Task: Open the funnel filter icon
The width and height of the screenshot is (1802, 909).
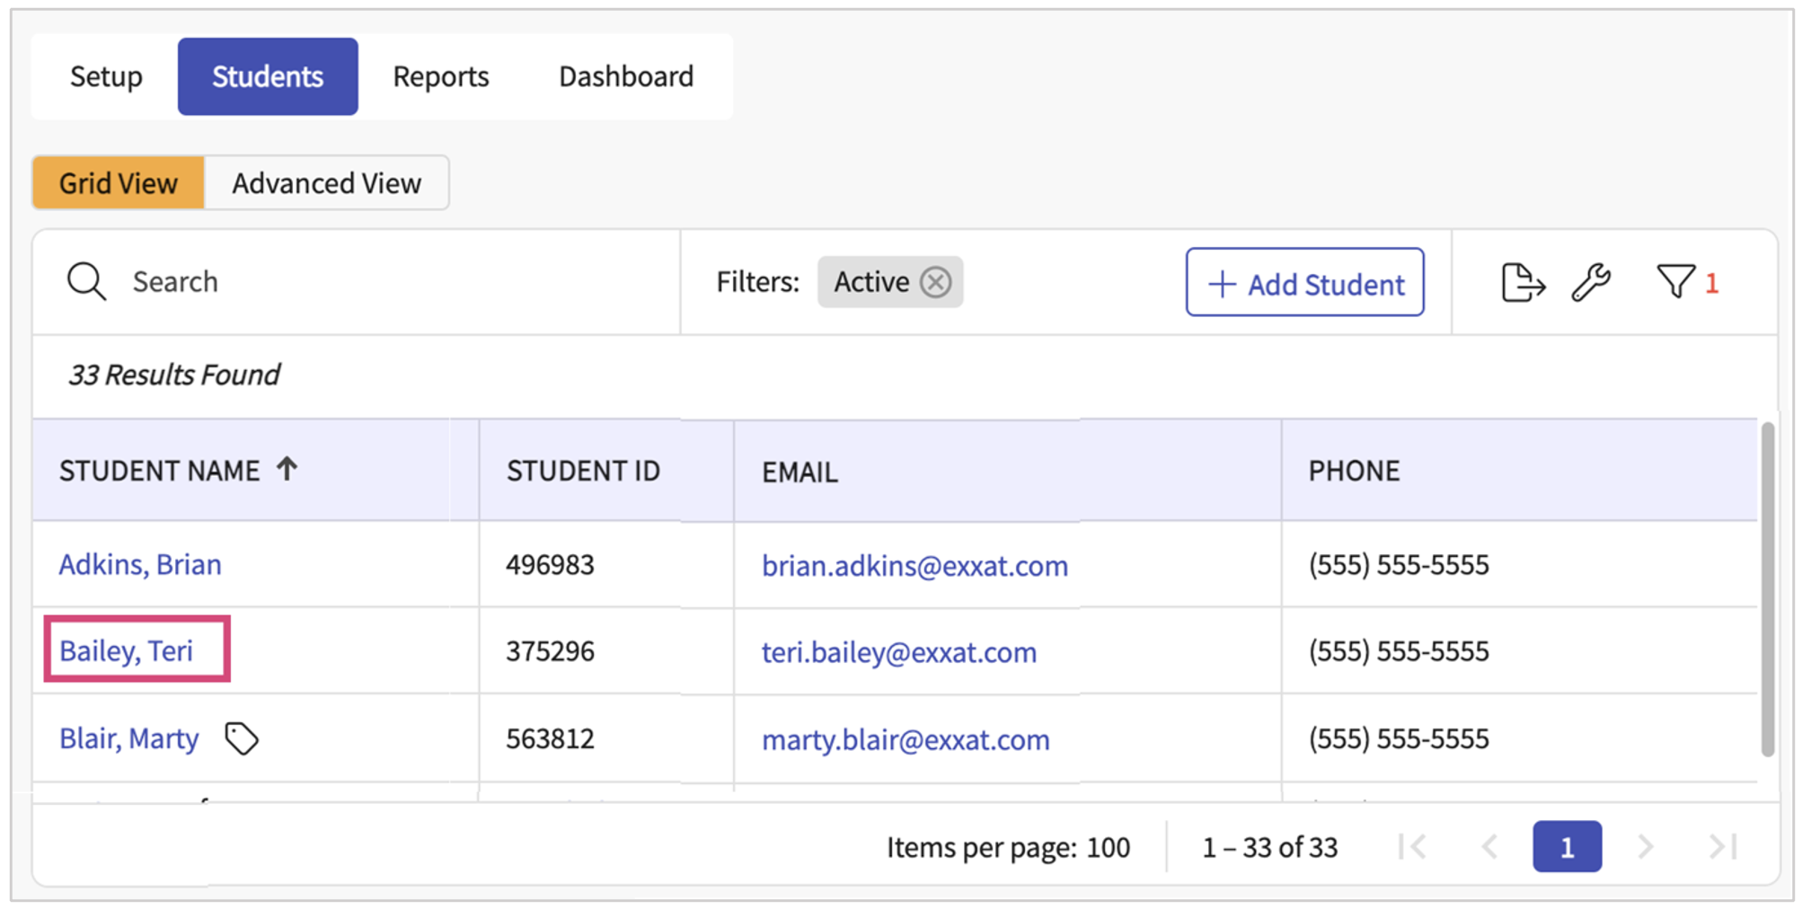Action: pyautogui.click(x=1674, y=283)
